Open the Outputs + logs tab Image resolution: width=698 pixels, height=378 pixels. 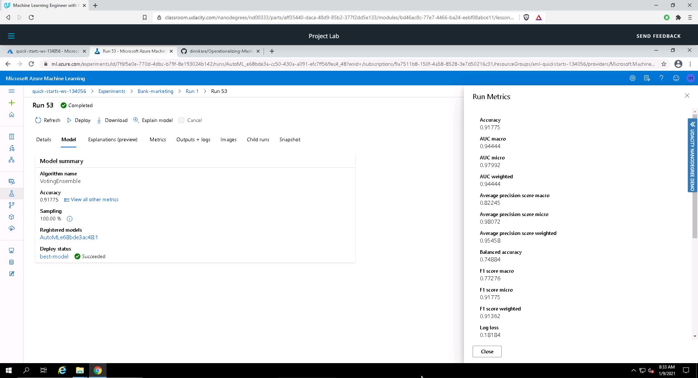pos(193,139)
